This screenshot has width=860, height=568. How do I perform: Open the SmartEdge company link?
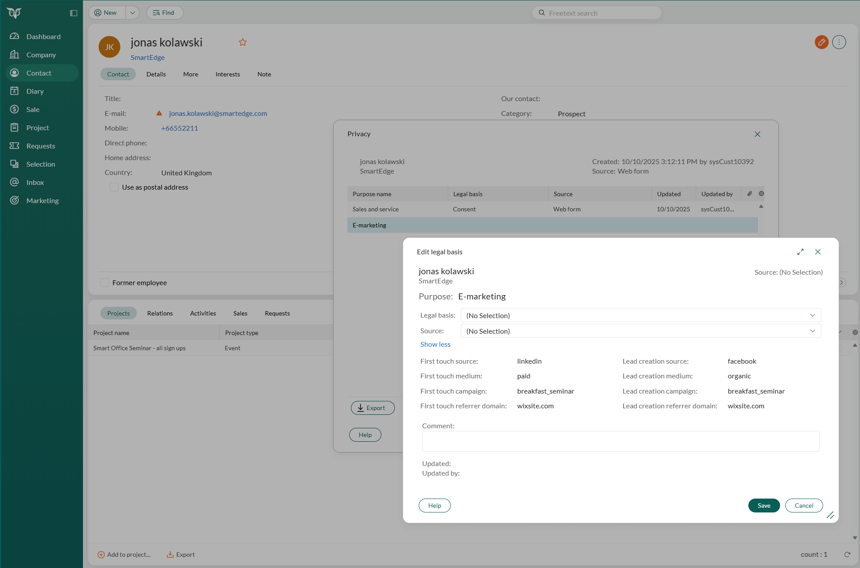point(147,57)
